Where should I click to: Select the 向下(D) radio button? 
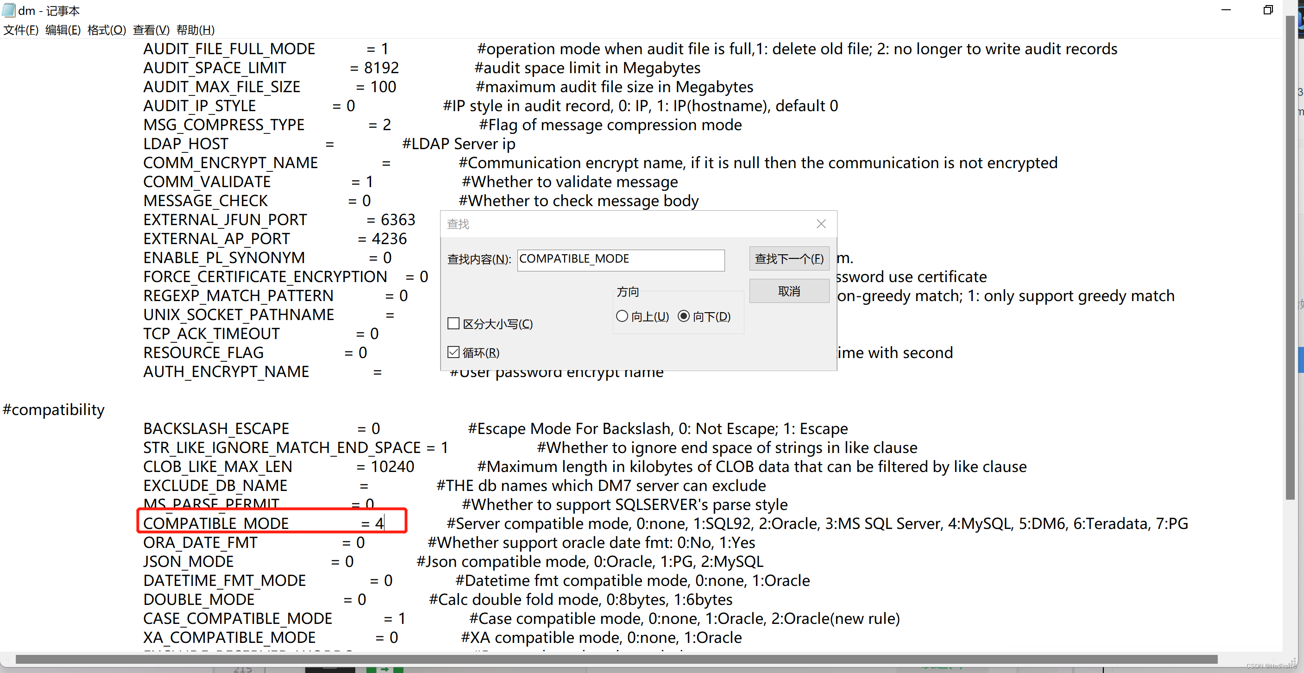684,316
